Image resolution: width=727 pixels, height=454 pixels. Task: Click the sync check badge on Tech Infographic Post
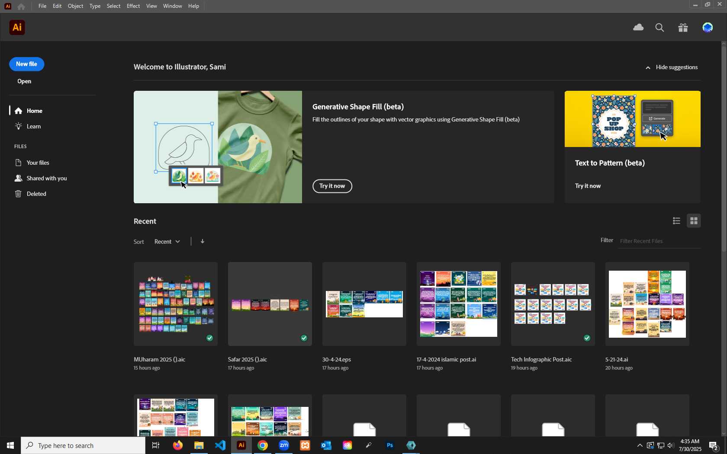tap(587, 338)
